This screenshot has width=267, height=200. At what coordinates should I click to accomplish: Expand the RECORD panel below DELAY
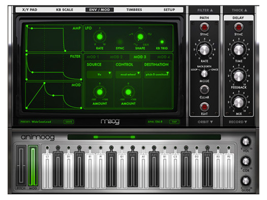pos(238,122)
